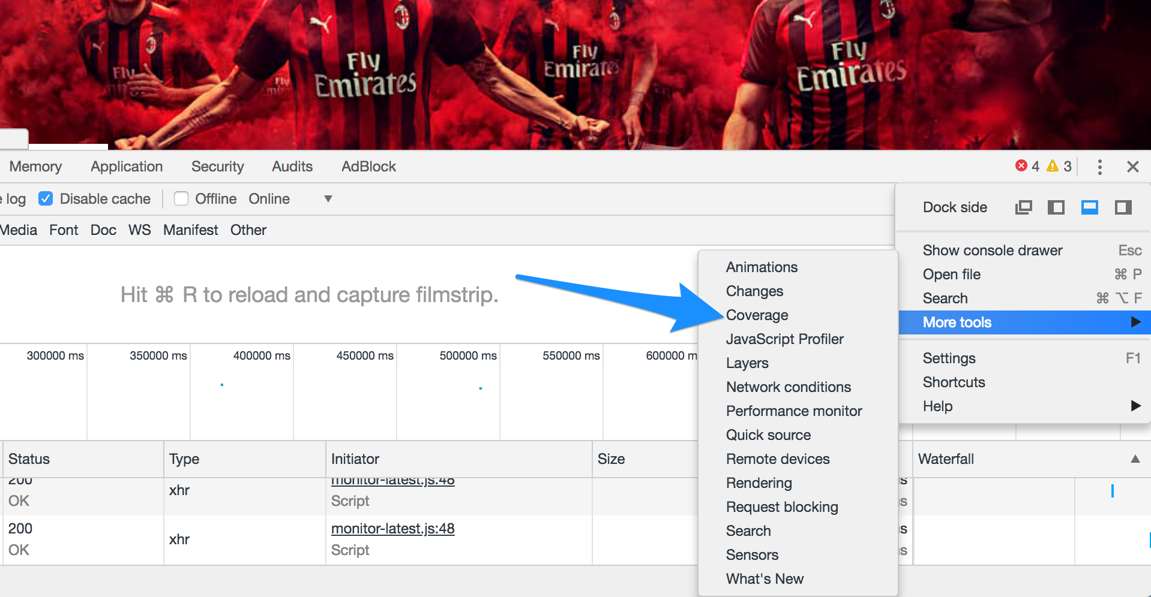1151x597 pixels.
Task: Dock DevTools to left icon
Action: pyautogui.click(x=1056, y=207)
